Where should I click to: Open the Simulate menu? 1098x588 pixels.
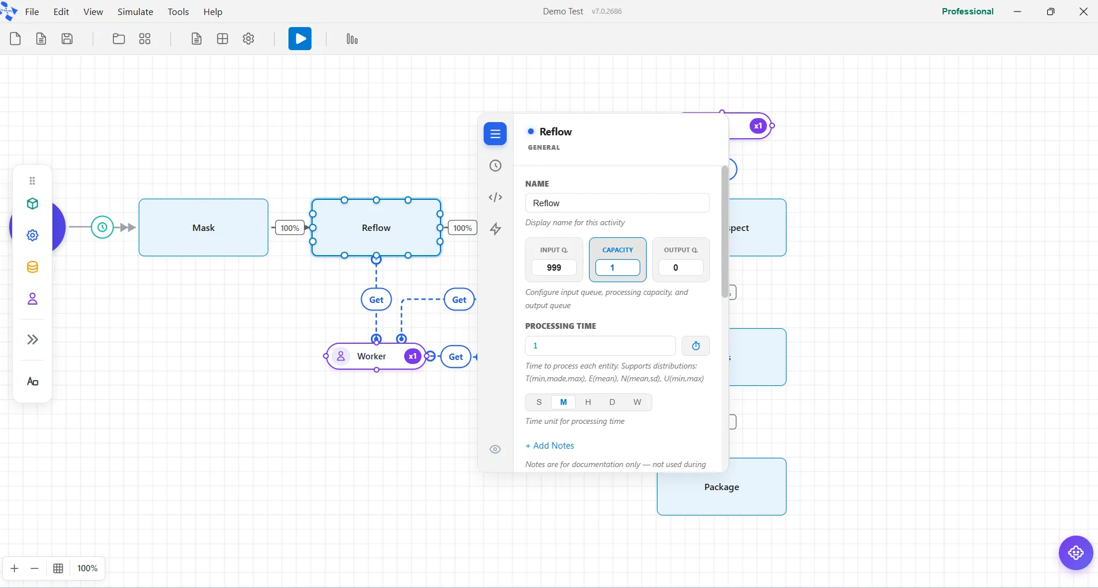[135, 12]
